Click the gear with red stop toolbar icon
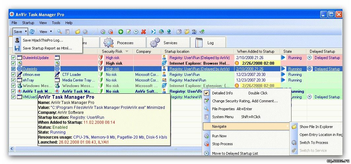The image size is (351, 164). (111, 32)
